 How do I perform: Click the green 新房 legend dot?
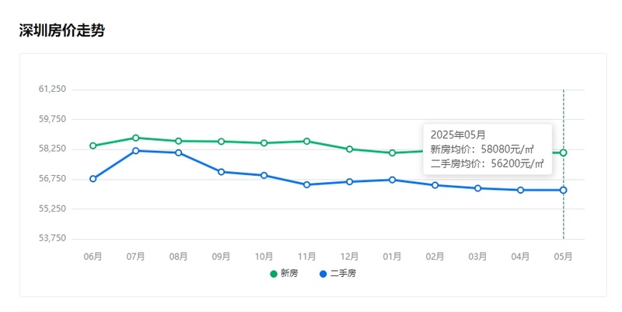coord(274,273)
